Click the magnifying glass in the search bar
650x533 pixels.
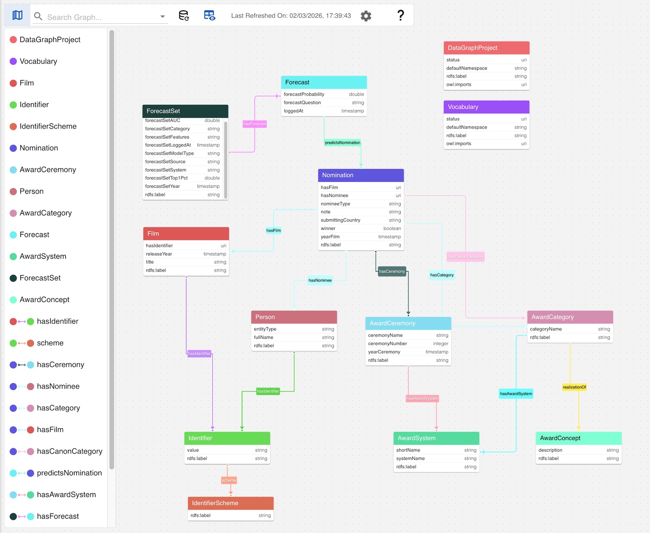(38, 16)
